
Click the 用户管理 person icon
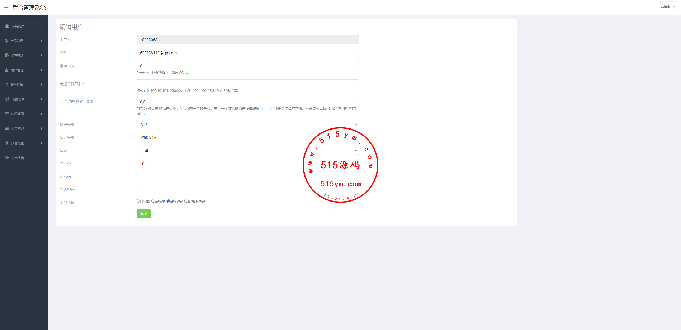coord(7,70)
